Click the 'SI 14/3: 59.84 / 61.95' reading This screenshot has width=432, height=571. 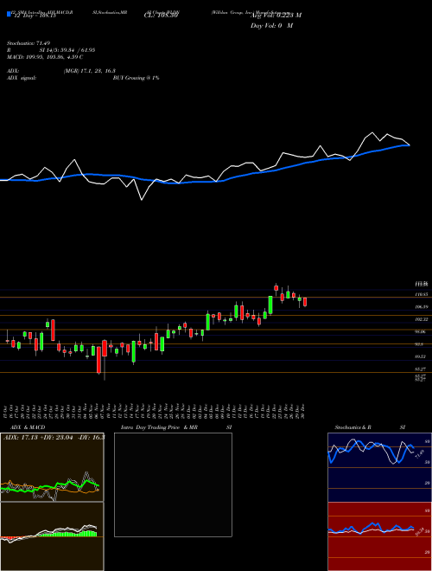[67, 50]
